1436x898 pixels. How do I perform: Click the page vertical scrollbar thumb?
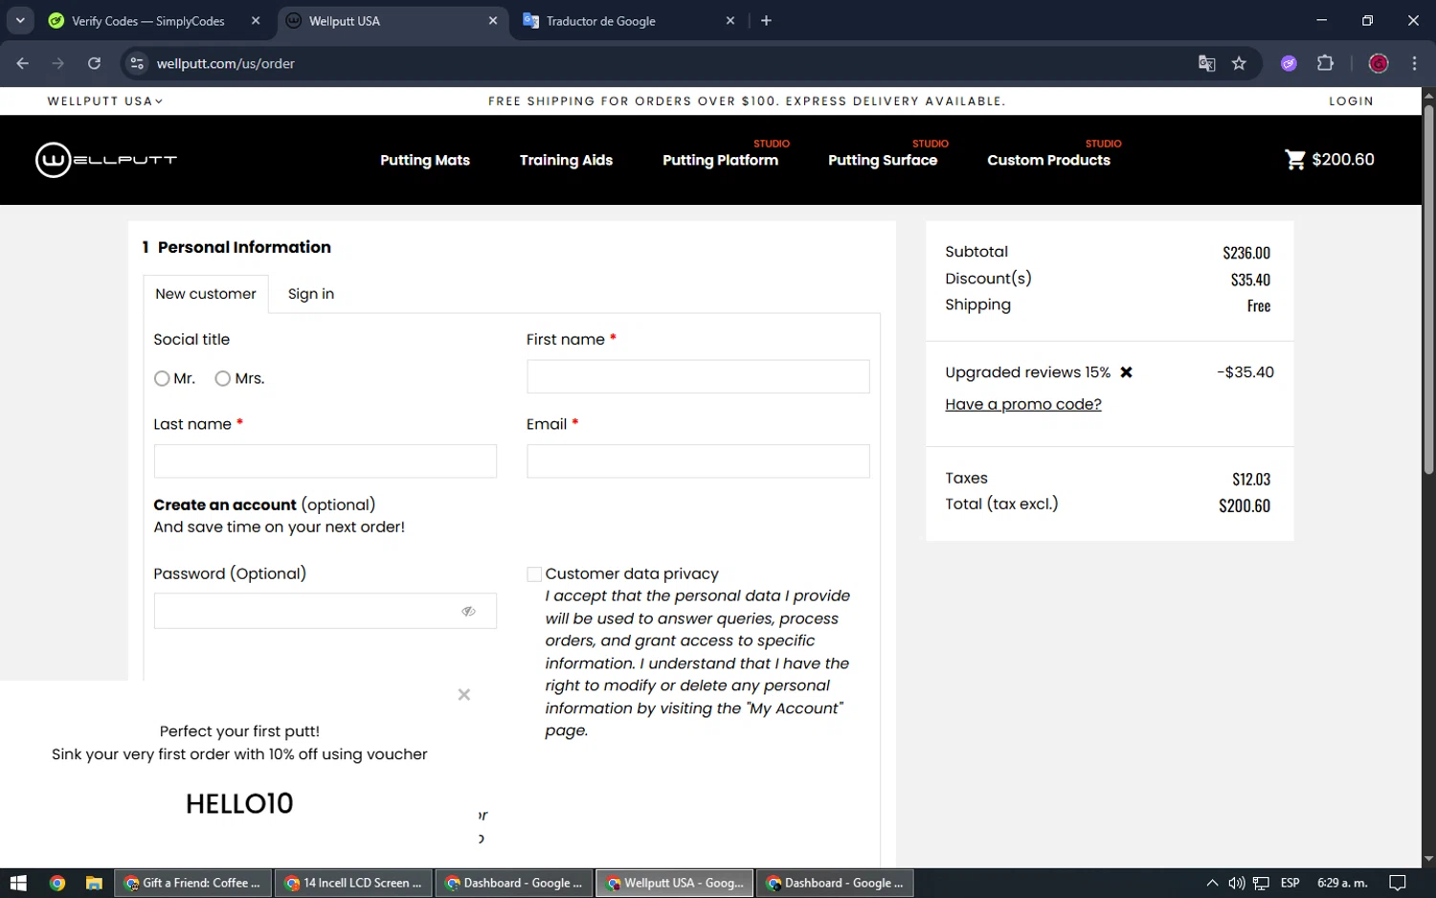click(x=1428, y=289)
